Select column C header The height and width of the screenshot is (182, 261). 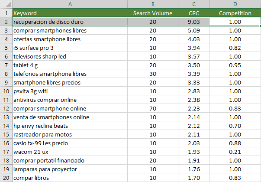click(x=194, y=4)
